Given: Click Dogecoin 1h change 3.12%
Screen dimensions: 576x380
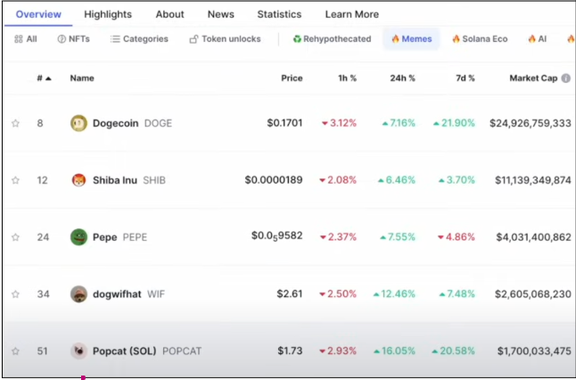Looking at the screenshot, I should [339, 123].
